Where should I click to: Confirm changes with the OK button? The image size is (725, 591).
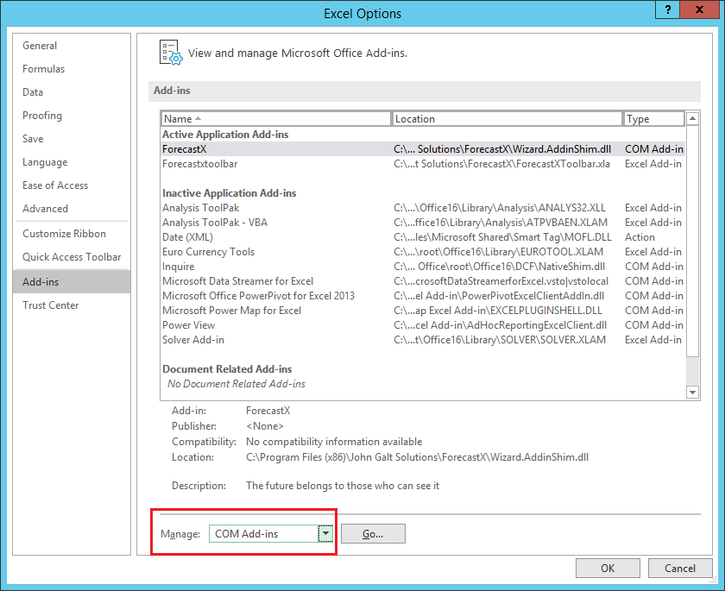608,568
